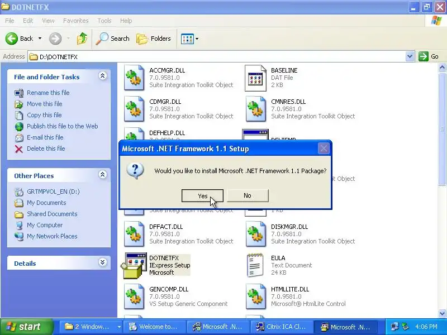Click the scroll down arrow of the file list
The height and width of the screenshot is (335, 447).
[x=442, y=313]
